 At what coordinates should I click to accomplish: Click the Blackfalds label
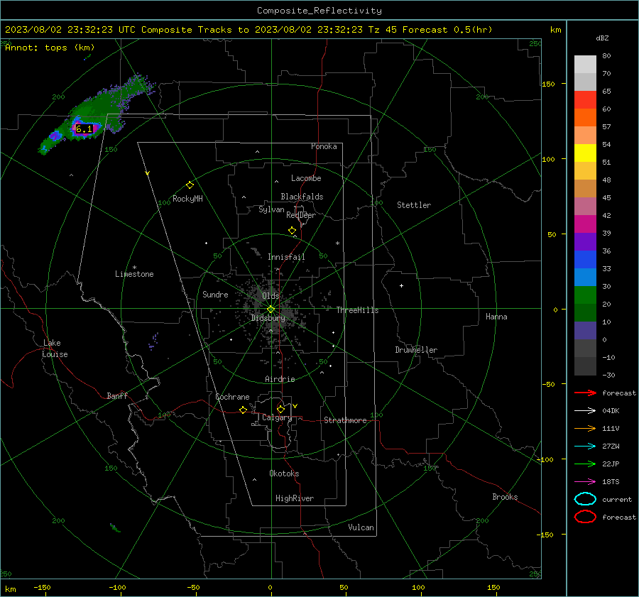[302, 197]
